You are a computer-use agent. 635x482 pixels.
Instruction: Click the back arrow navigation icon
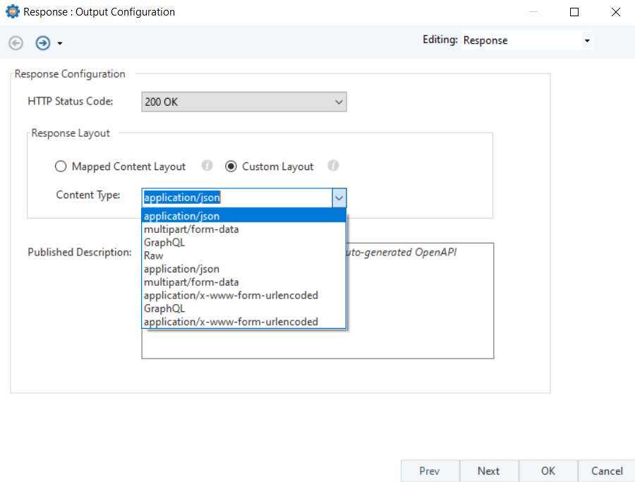[x=16, y=43]
